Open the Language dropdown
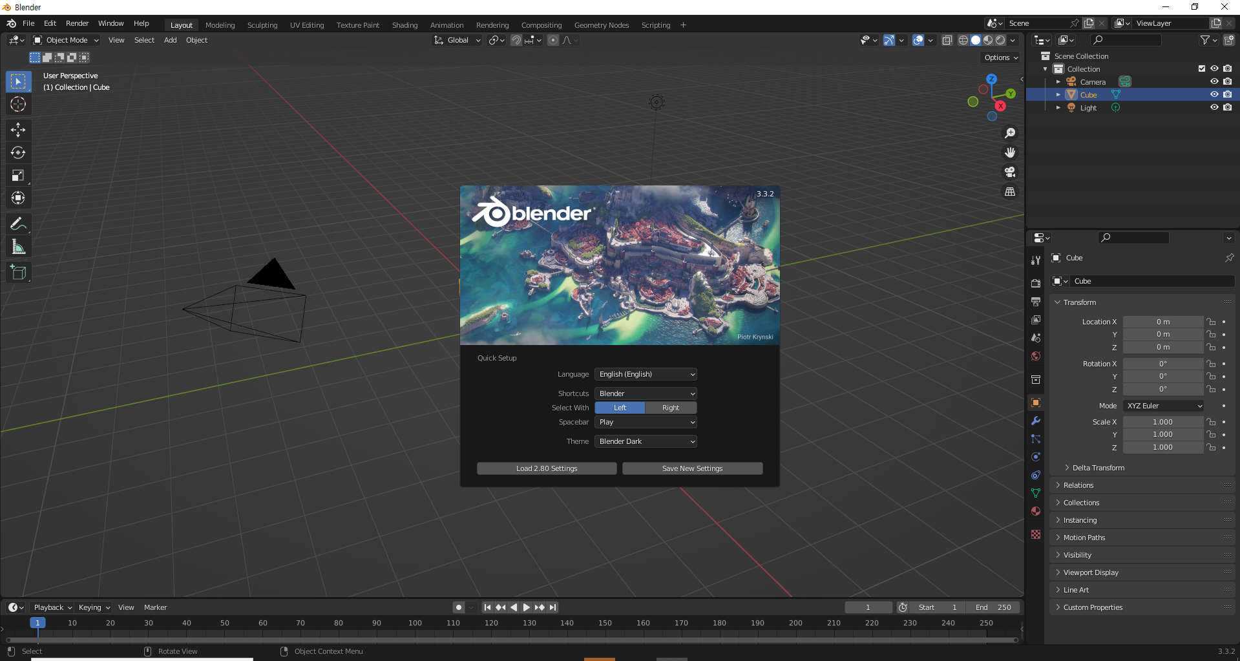This screenshot has width=1240, height=661. 646,374
